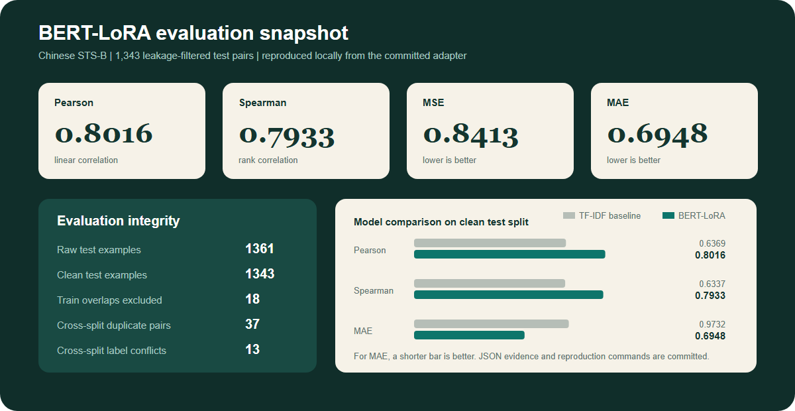The width and height of the screenshot is (795, 411).
Task: Click 'lower is better' under MAE card
Action: point(634,160)
